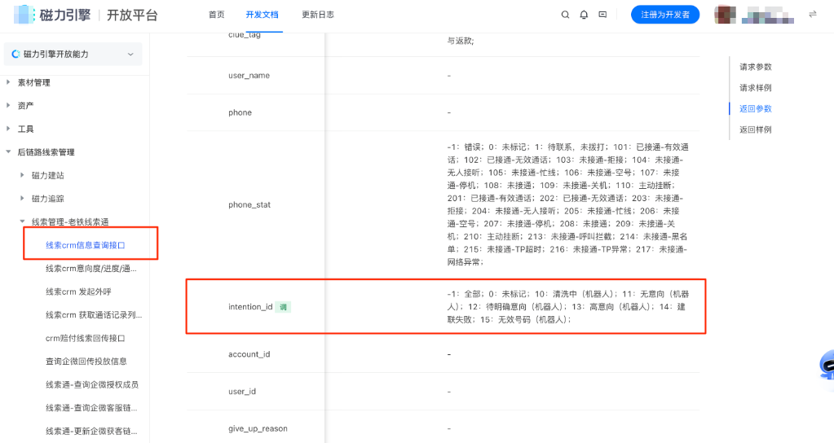Collapse the 后链路线索管理 node

click(x=8, y=152)
